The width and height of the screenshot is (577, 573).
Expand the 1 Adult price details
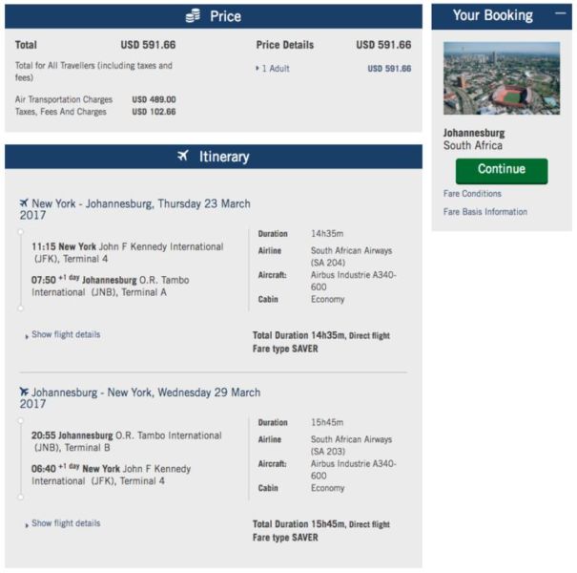click(273, 69)
